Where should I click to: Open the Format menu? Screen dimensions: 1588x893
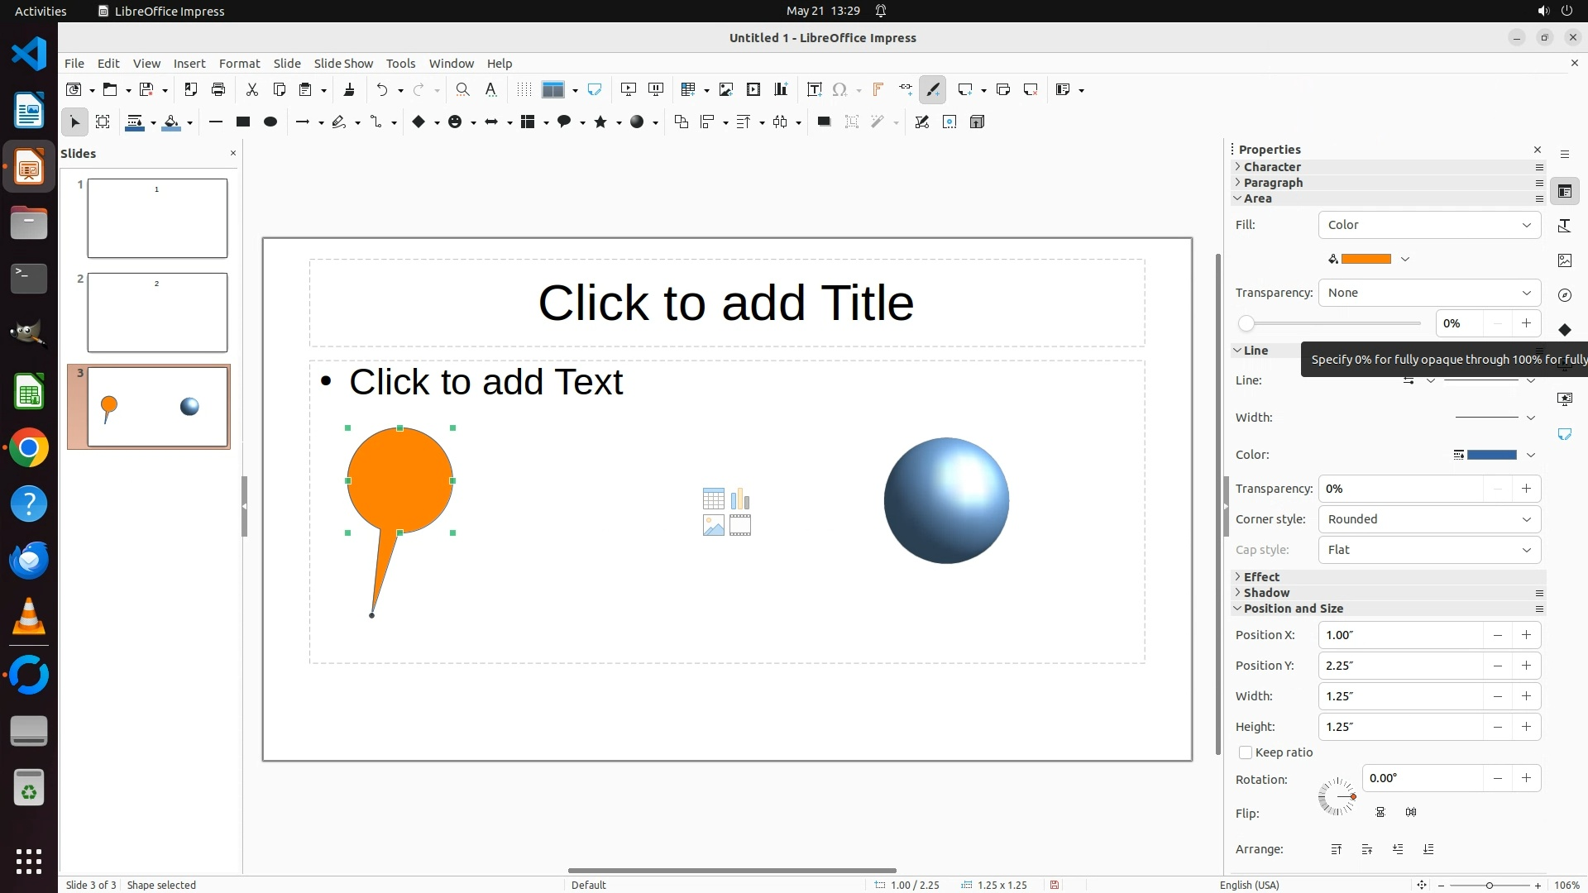(239, 63)
